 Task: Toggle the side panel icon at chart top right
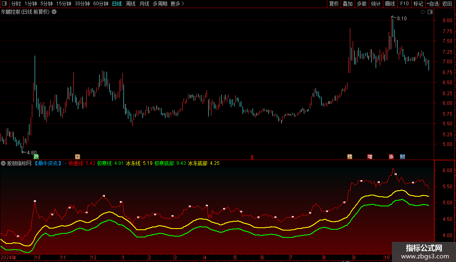[430, 12]
